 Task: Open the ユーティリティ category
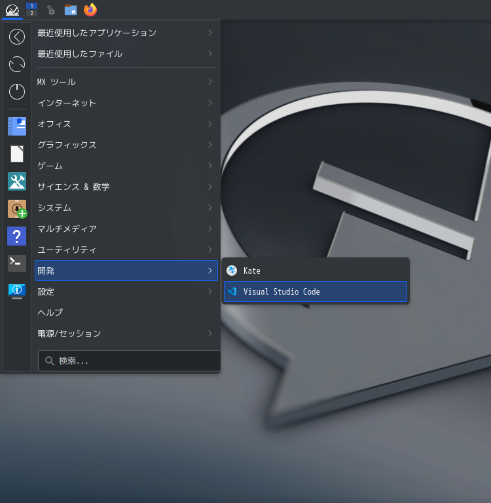[x=126, y=250]
